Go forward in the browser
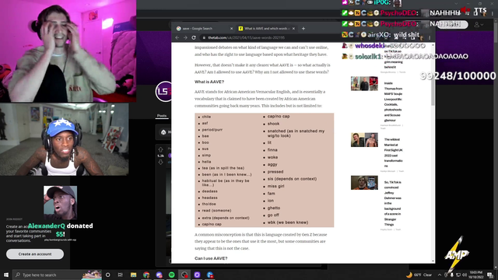 click(x=185, y=37)
